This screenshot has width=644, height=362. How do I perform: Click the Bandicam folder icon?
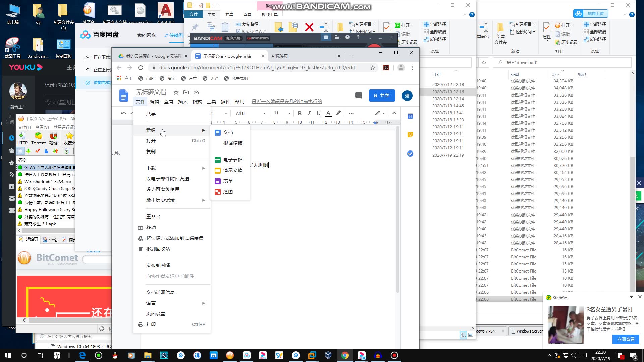[336, 37]
